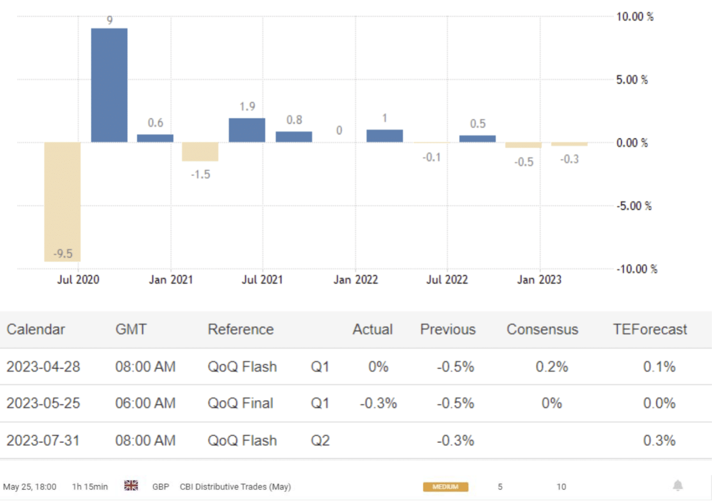Select the 2023-07-31 calendar date entry

click(43, 440)
